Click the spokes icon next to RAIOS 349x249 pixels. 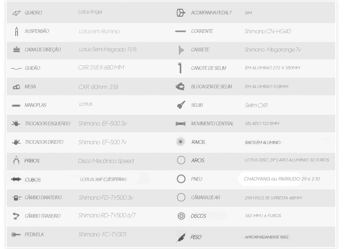pyautogui.click(x=181, y=142)
